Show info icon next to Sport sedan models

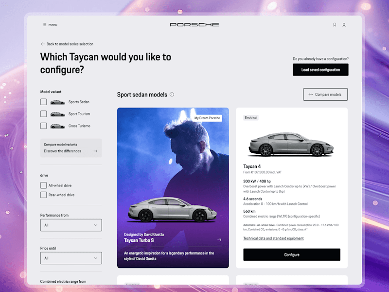(x=172, y=94)
